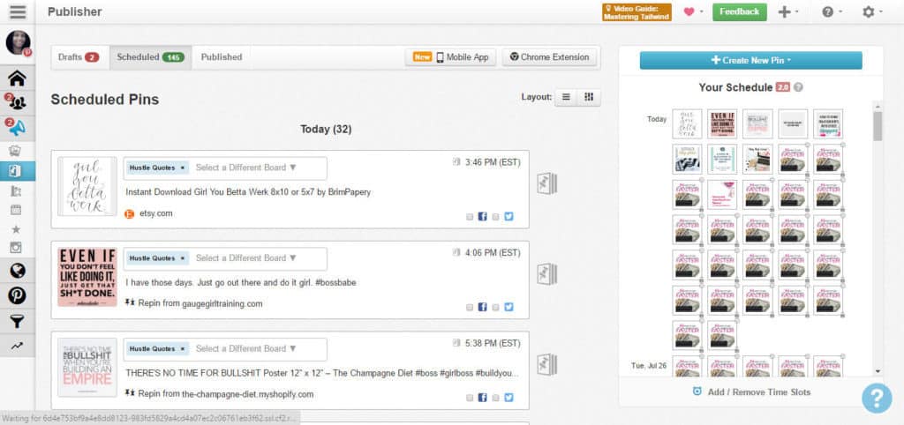Tick Facebook checkbox on gaugegirltraining.com pin
Viewport: 904px width, 425px height.
(470, 308)
